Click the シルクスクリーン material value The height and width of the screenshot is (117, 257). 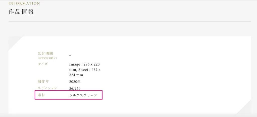83,95
